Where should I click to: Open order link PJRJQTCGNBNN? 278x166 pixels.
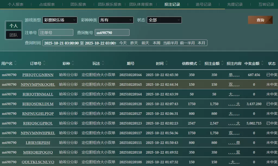38,75
